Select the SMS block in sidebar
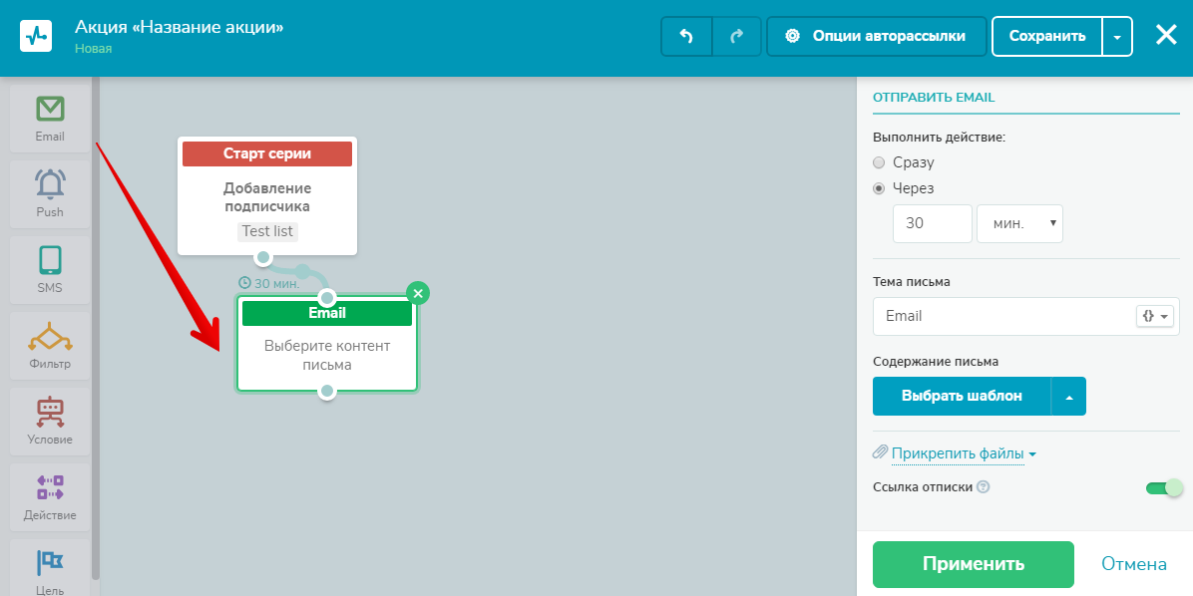The image size is (1193, 596). tap(50, 270)
